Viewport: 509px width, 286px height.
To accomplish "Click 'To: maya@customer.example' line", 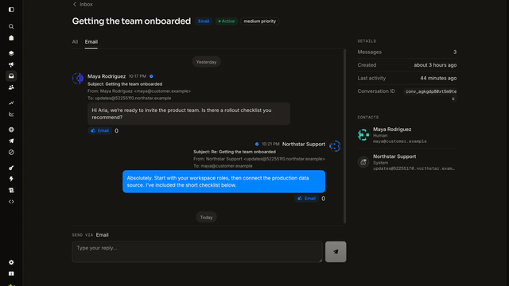I will point(223,166).
